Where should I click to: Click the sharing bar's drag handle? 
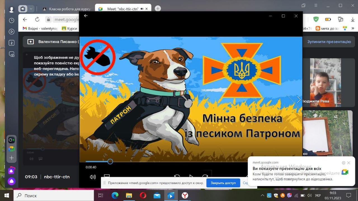point(105,183)
